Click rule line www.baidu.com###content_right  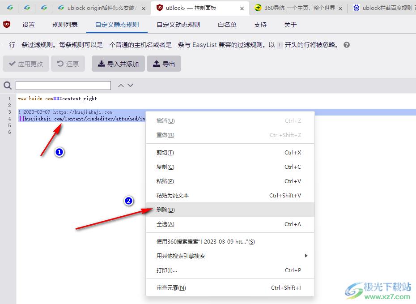tap(58, 99)
